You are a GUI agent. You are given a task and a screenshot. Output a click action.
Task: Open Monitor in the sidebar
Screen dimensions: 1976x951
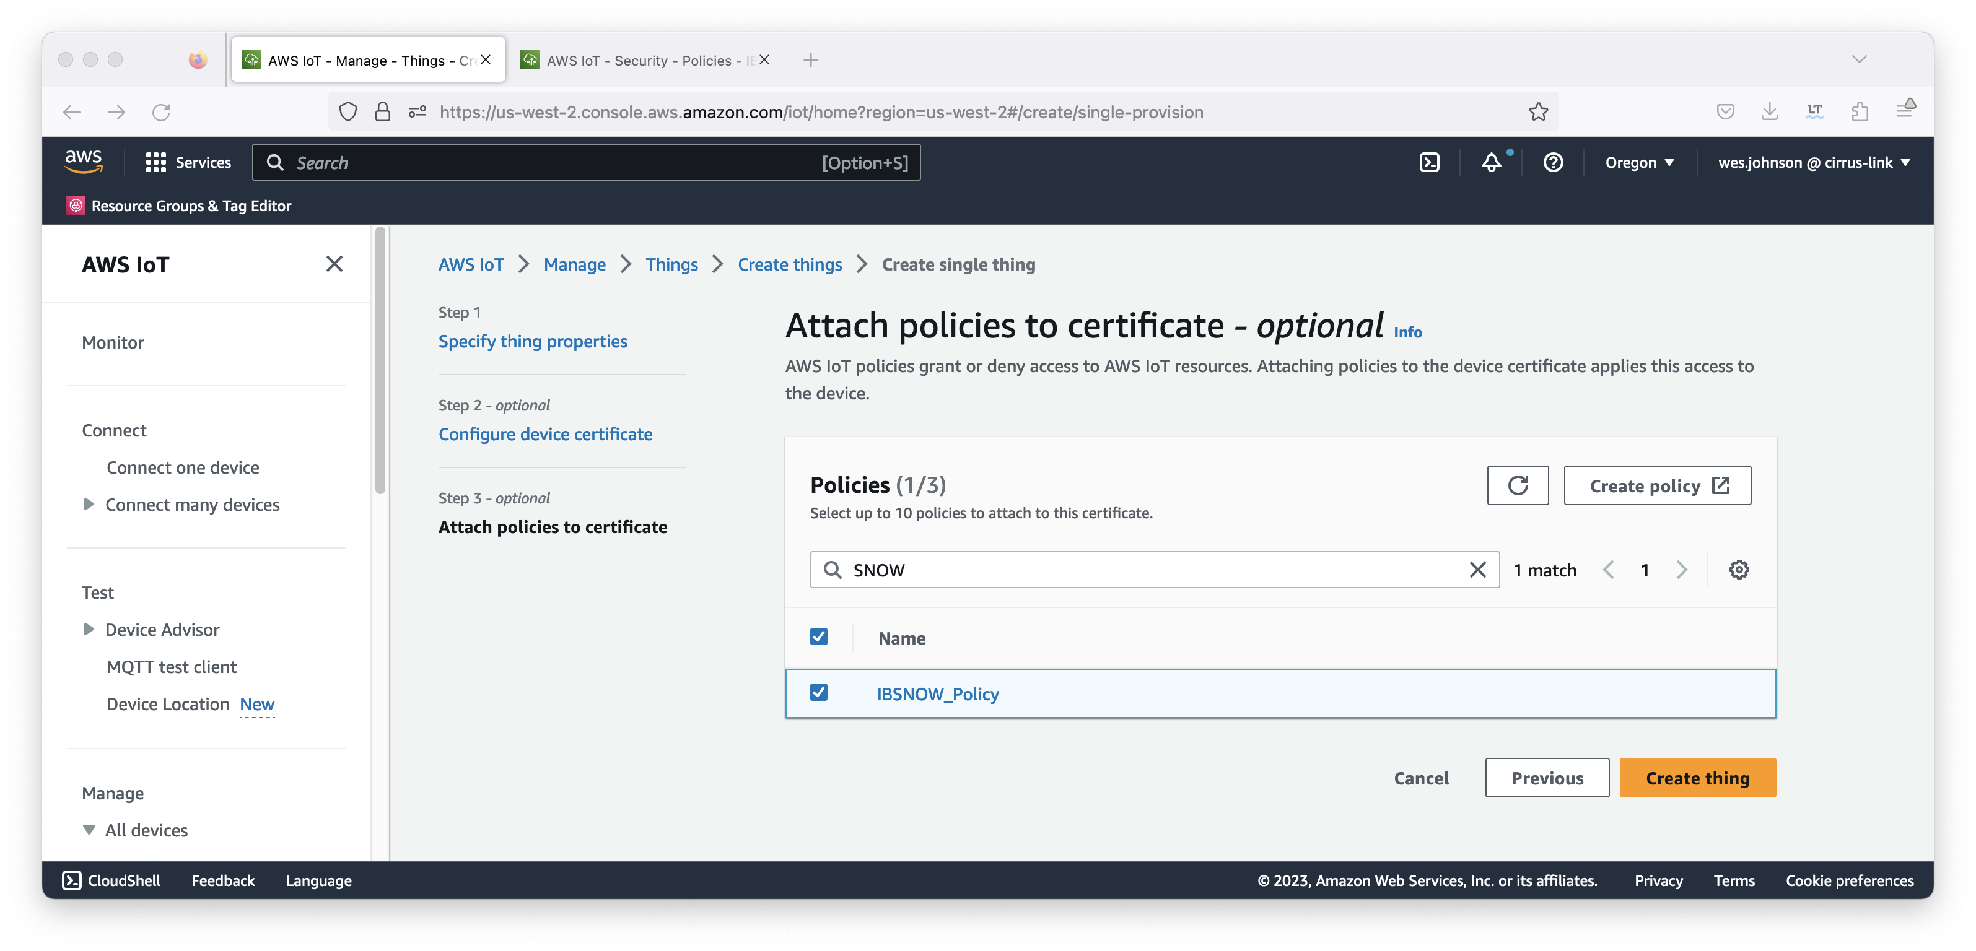tap(113, 342)
